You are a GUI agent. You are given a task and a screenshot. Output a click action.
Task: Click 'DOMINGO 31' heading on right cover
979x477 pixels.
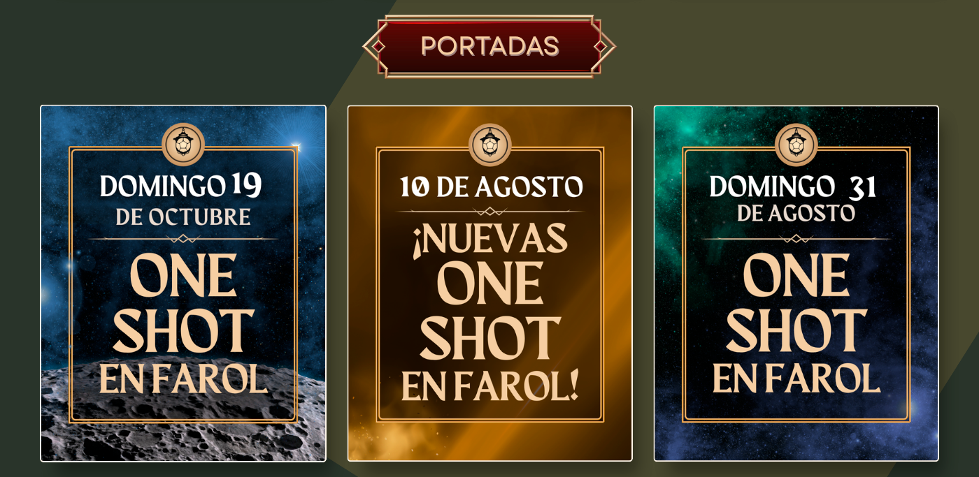[x=793, y=187]
